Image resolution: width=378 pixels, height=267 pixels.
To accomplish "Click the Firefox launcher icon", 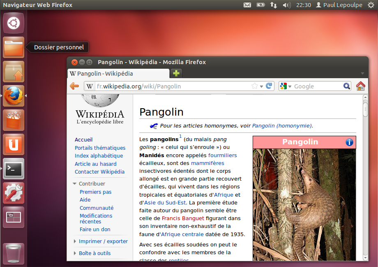I will coord(14,96).
